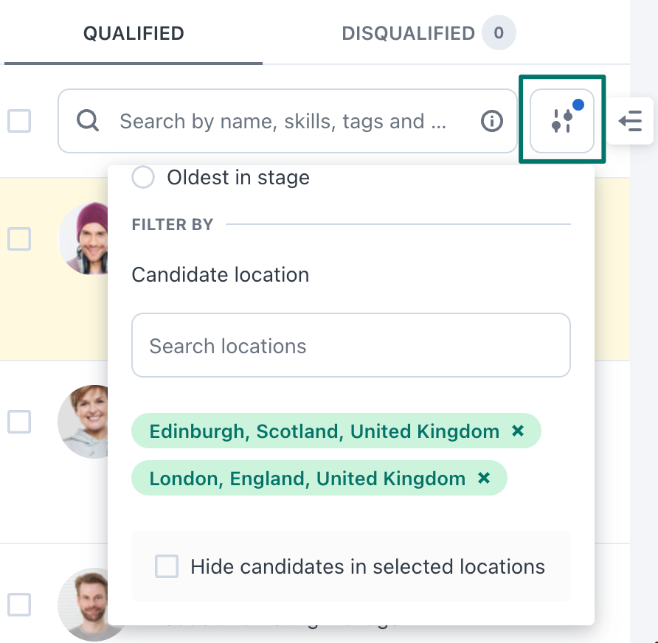Click the bottom candidate's avatar thumbnail
658x643 pixels.
[x=91, y=605]
